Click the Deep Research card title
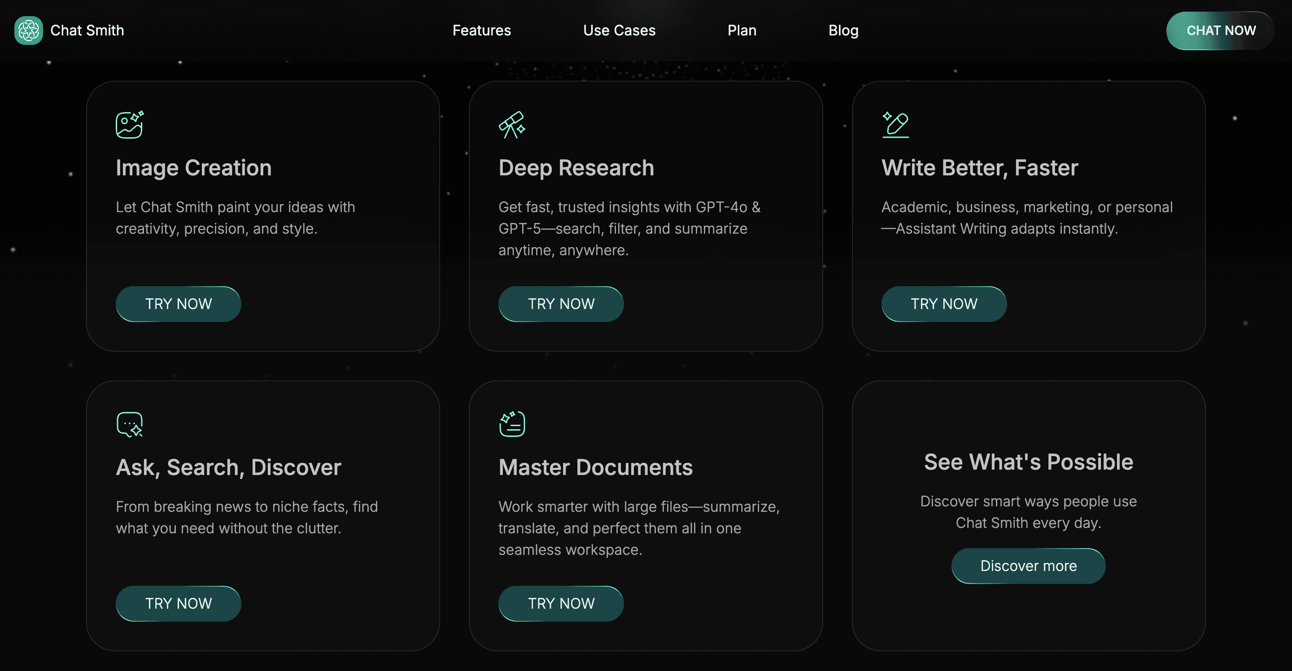 (576, 167)
